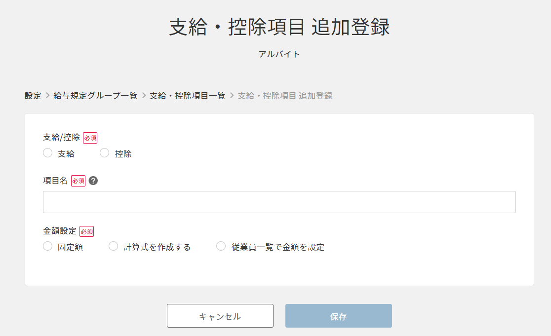Choose 固定額 for amount setting
Image resolution: width=551 pixels, height=336 pixels.
click(48, 246)
